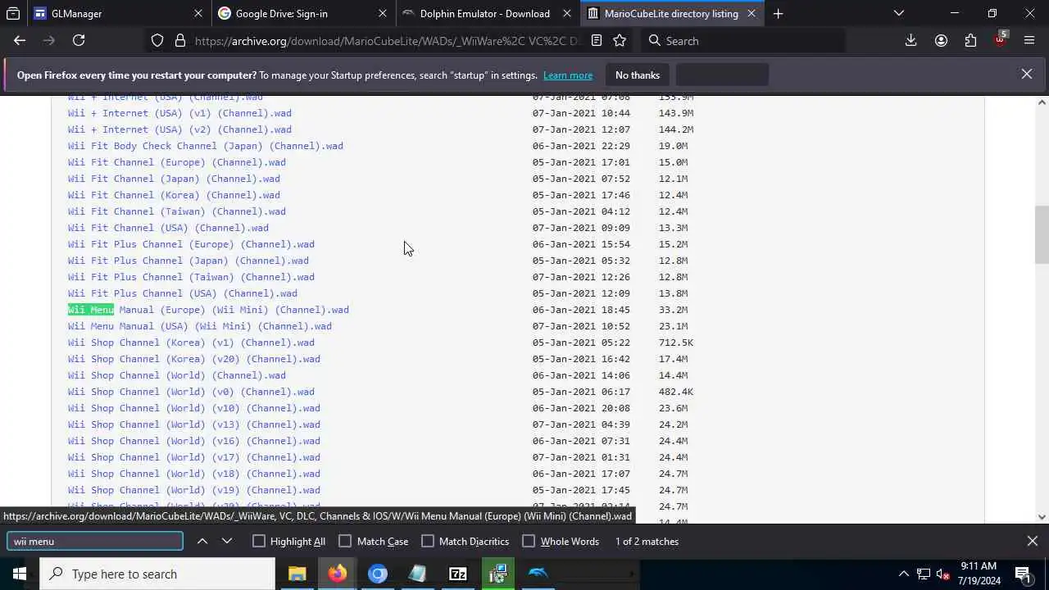
Task: Open Firefox View icon in tab bar
Action: click(x=13, y=13)
